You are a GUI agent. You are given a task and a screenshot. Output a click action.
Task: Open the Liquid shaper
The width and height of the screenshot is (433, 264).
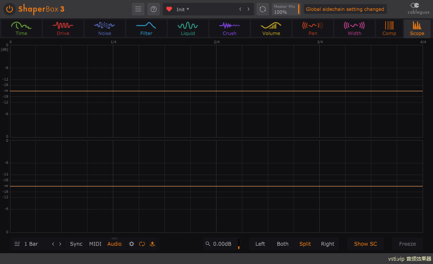pos(188,28)
